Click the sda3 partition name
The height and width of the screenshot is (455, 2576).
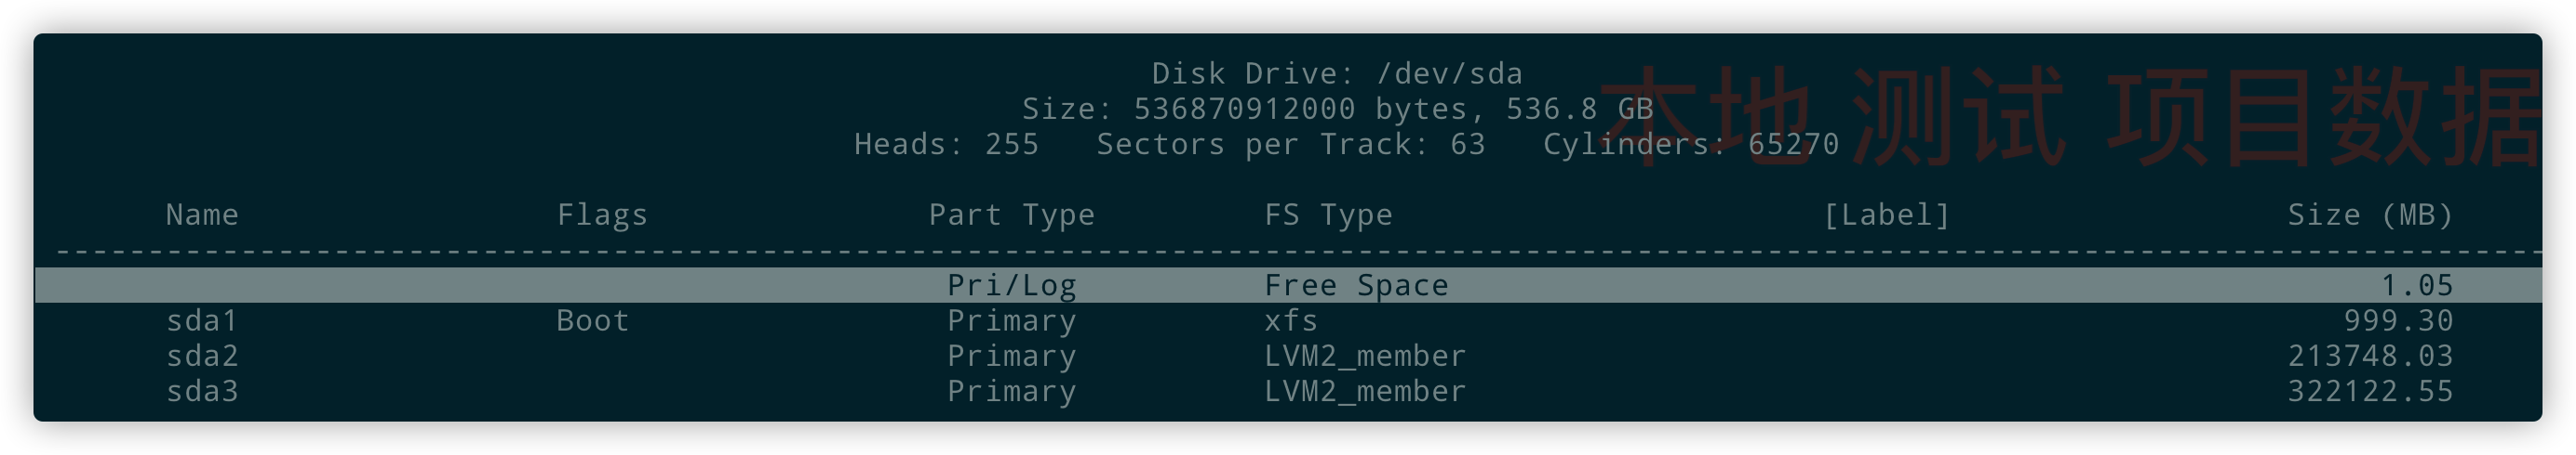[202, 391]
